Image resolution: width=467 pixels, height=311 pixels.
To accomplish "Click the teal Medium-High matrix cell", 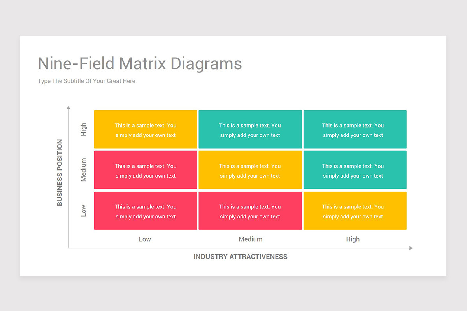I will pyautogui.click(x=355, y=170).
